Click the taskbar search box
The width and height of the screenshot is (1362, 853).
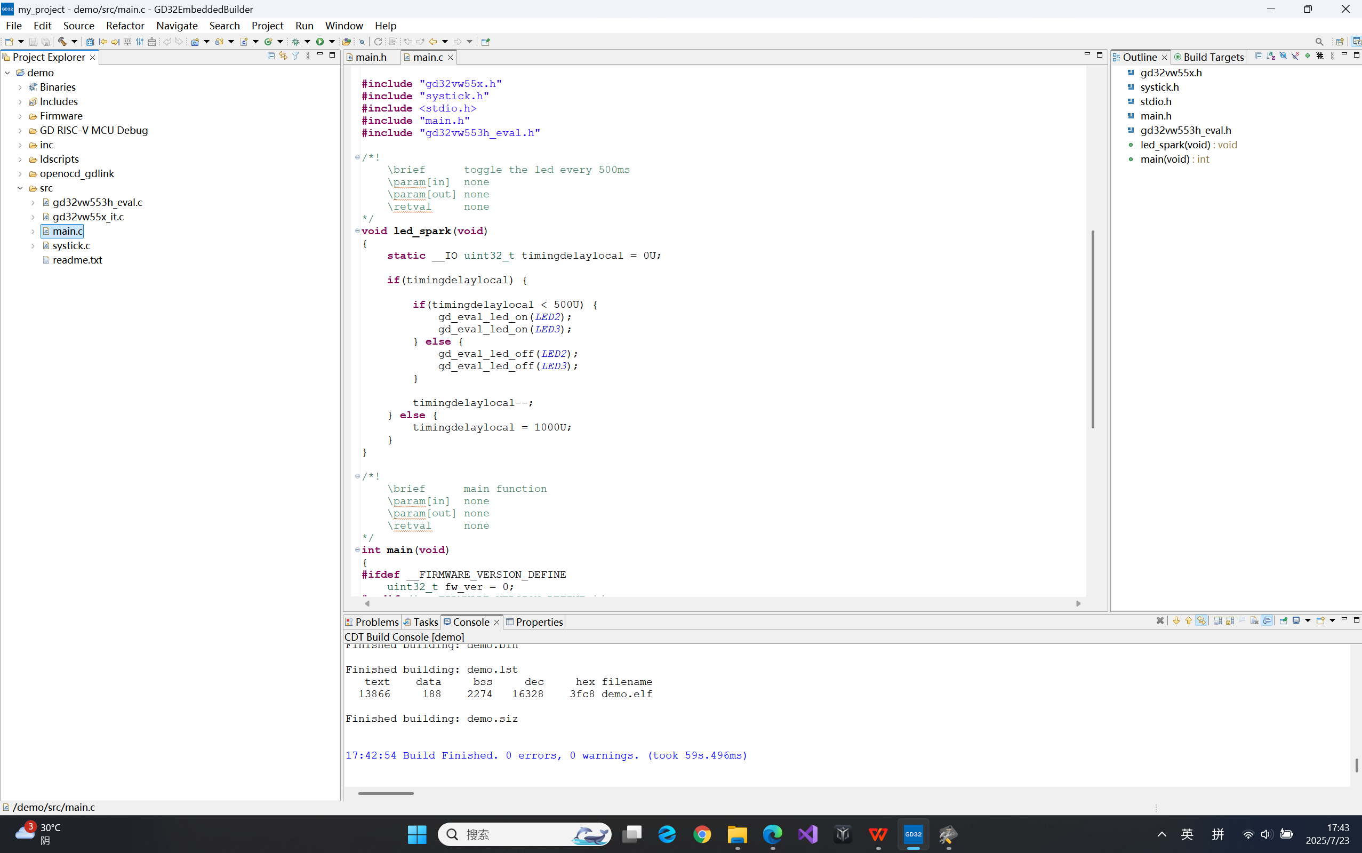coord(525,834)
